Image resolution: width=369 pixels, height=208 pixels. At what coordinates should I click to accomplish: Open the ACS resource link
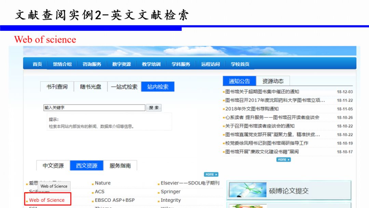pyautogui.click(x=99, y=192)
